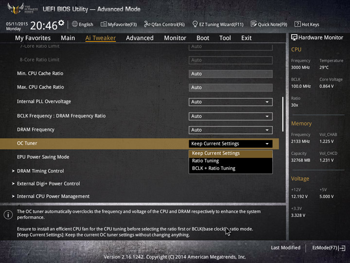Click memory capacity value 32768 MB
The width and height of the screenshot is (350, 263).
300,160
